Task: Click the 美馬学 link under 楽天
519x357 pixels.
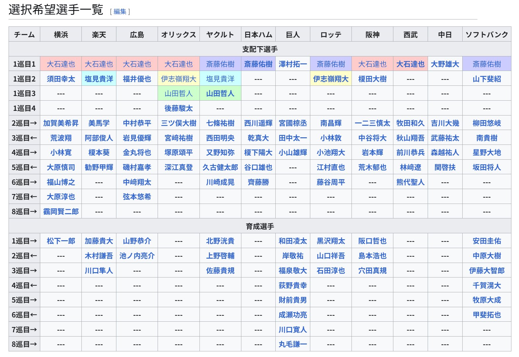Action: click(x=99, y=123)
